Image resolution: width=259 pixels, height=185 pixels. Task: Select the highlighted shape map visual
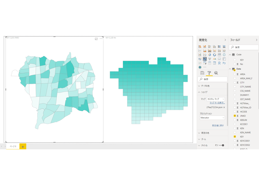(x=205, y=59)
